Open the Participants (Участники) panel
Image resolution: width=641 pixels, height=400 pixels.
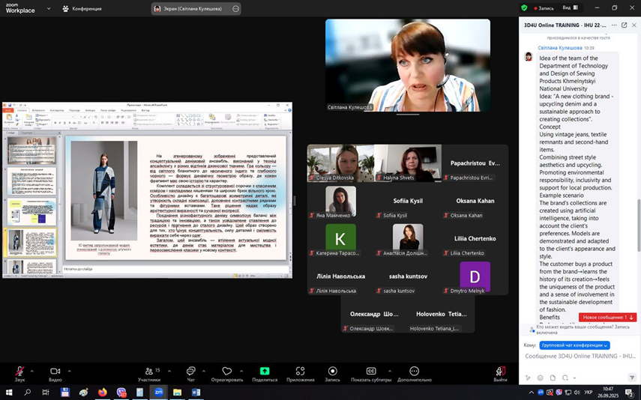(x=148, y=372)
